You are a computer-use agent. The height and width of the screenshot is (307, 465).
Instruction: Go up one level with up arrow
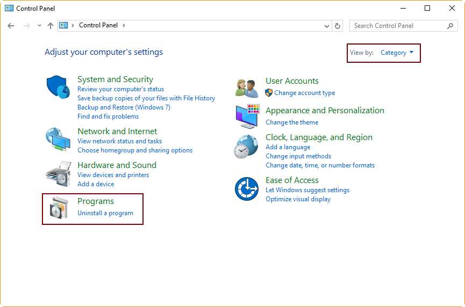(51, 26)
